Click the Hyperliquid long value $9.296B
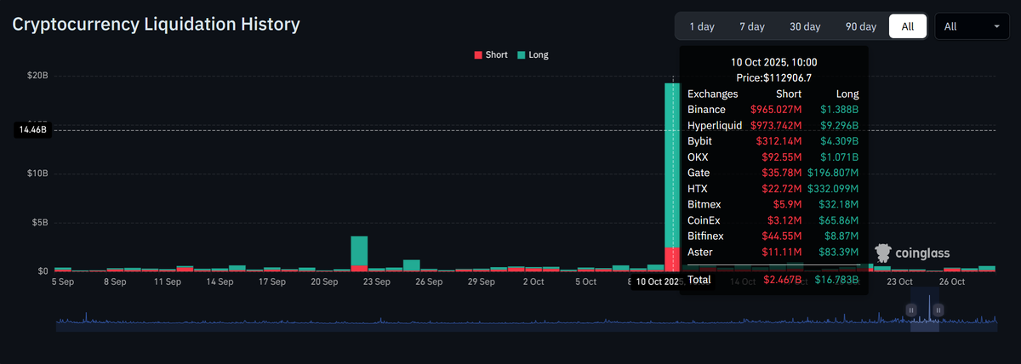Viewport: 1021px width, 364px height. click(x=839, y=126)
